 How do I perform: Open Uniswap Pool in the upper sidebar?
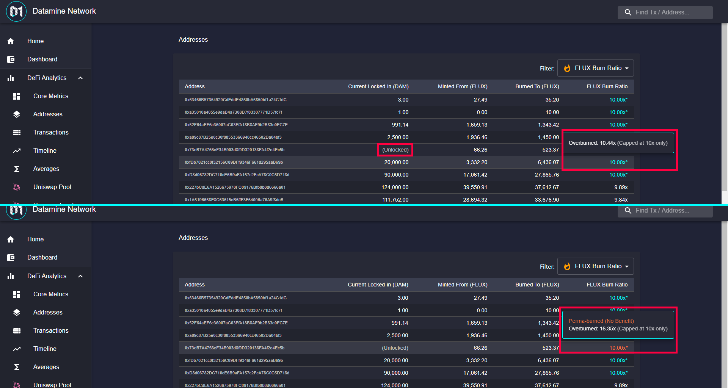pos(45,187)
